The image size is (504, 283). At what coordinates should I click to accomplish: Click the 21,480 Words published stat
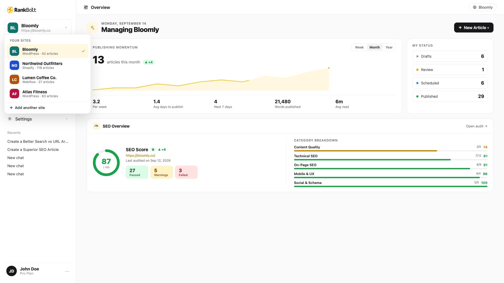pyautogui.click(x=287, y=104)
